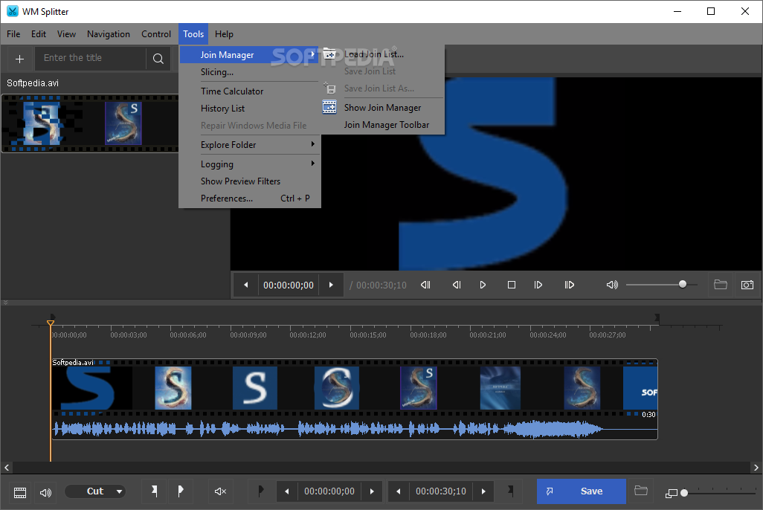This screenshot has width=763, height=510.
Task: Adjust the preview volume slider handle
Action: (x=683, y=284)
